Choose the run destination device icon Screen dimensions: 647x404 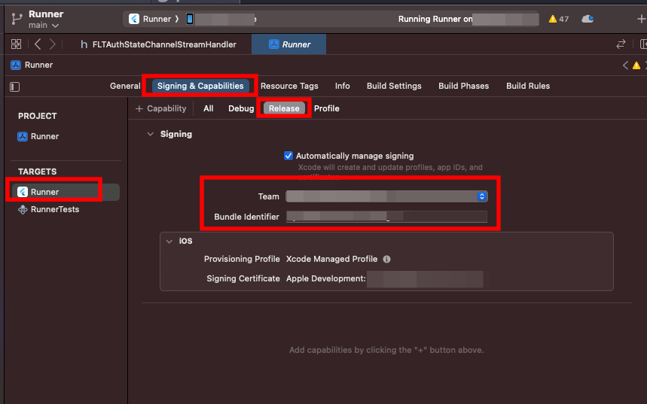pyautogui.click(x=190, y=19)
